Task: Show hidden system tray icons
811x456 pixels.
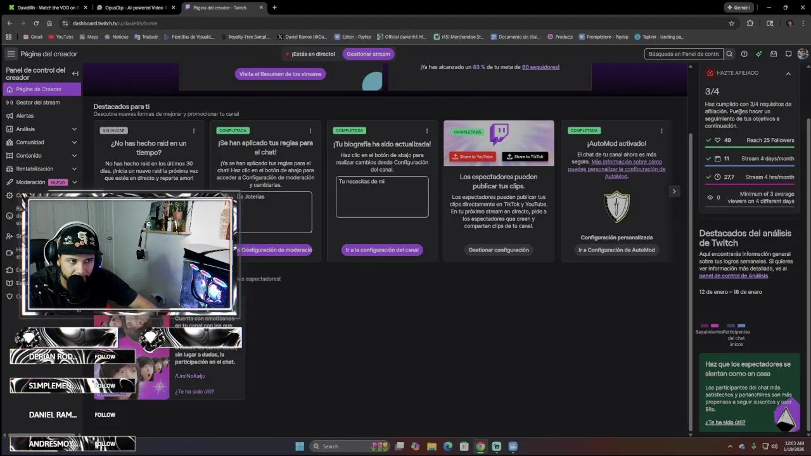Action: pyautogui.click(x=731, y=446)
